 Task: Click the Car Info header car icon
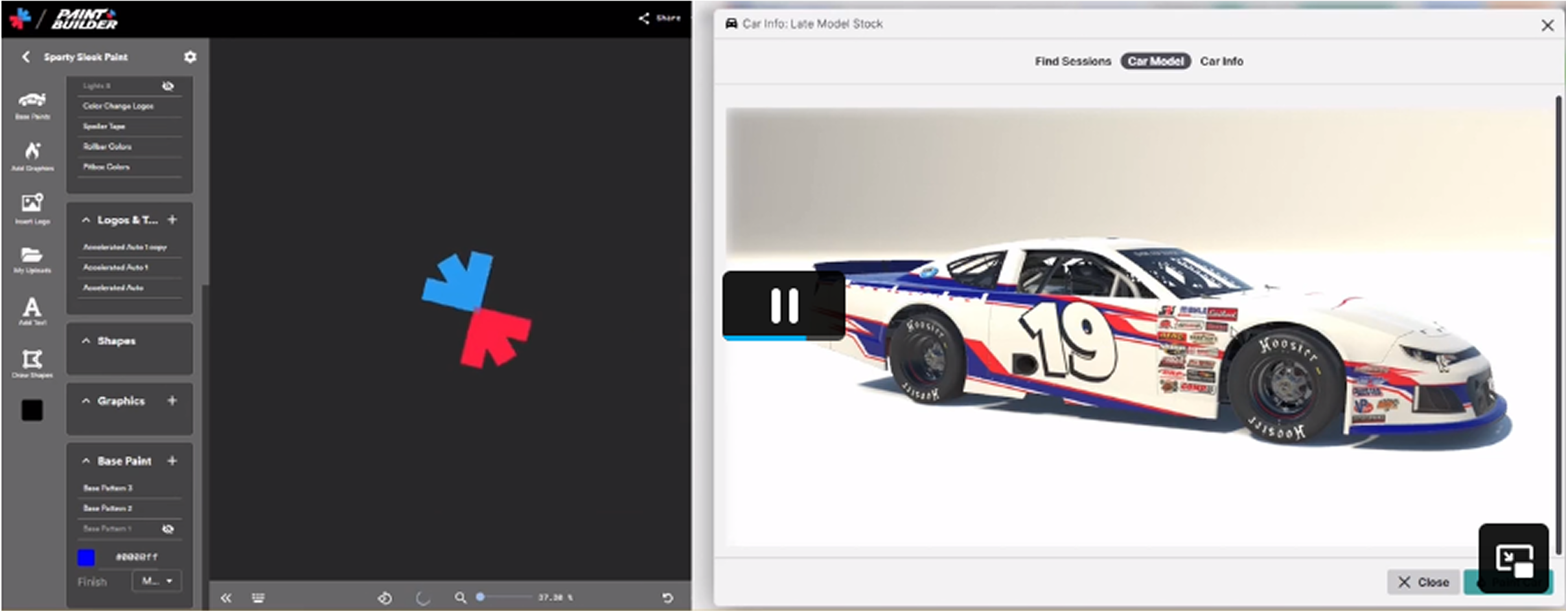click(x=731, y=23)
